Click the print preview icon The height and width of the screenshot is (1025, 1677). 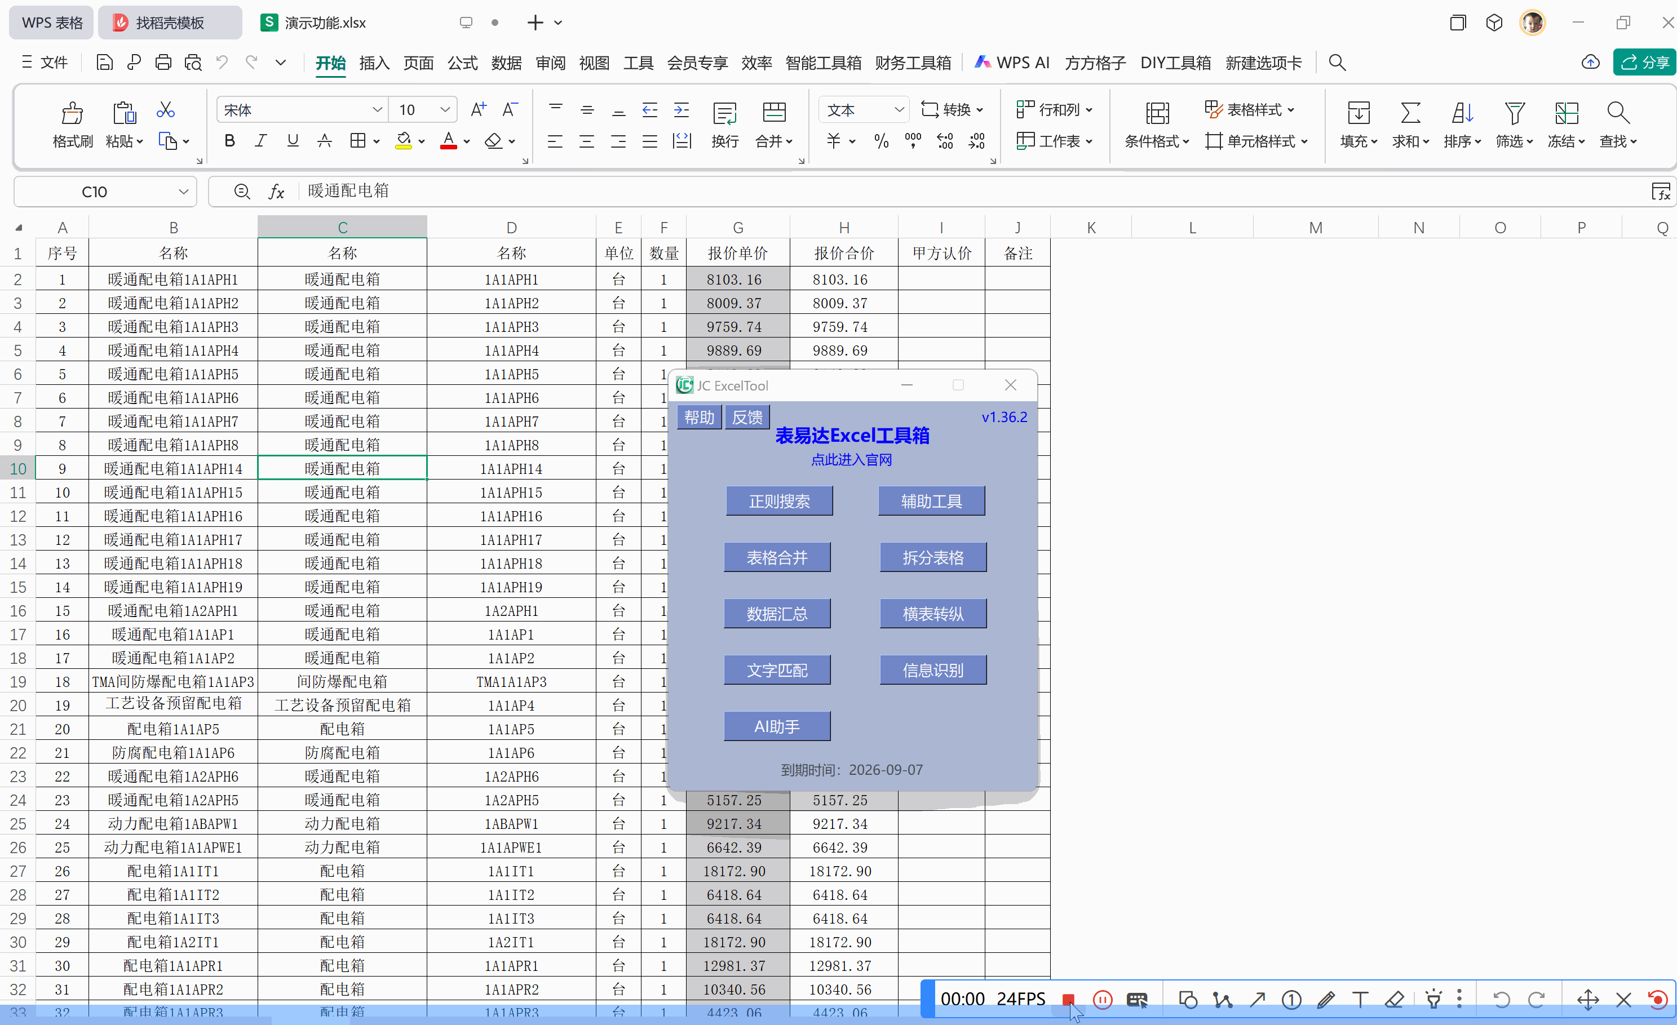(193, 63)
